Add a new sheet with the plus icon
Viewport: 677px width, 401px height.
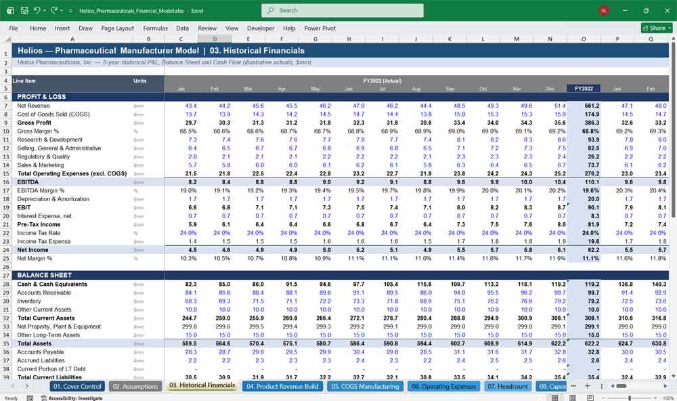[x=587, y=386]
